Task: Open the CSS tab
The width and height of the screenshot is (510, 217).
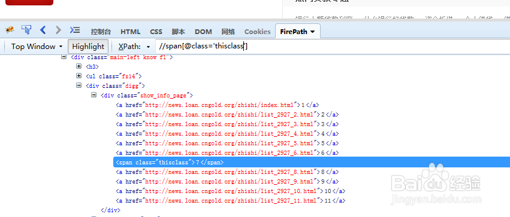Action: [x=156, y=32]
